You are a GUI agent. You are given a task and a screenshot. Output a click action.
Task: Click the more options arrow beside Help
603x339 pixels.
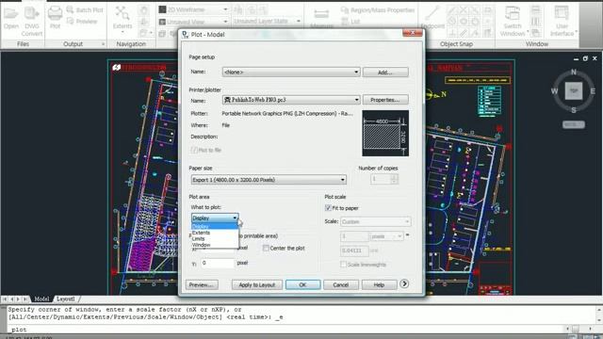point(404,284)
